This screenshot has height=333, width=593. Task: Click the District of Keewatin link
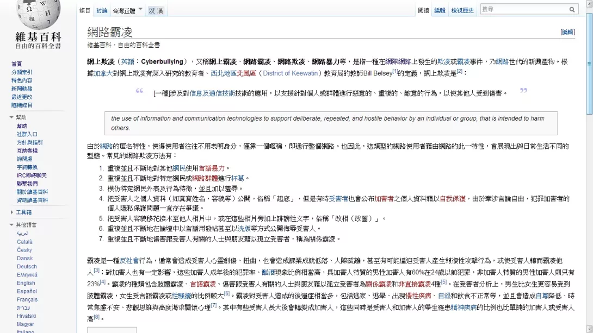pos(291,73)
